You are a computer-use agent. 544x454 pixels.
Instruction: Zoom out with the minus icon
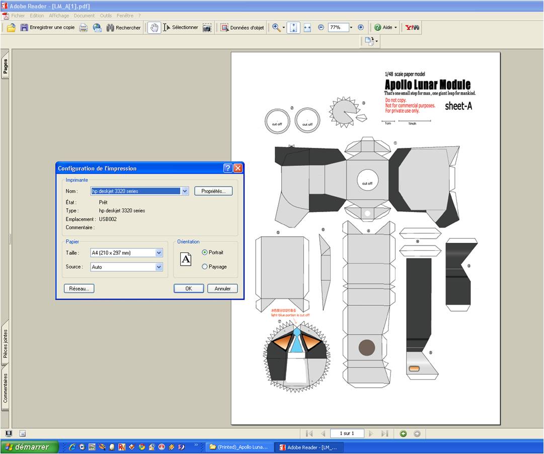321,27
